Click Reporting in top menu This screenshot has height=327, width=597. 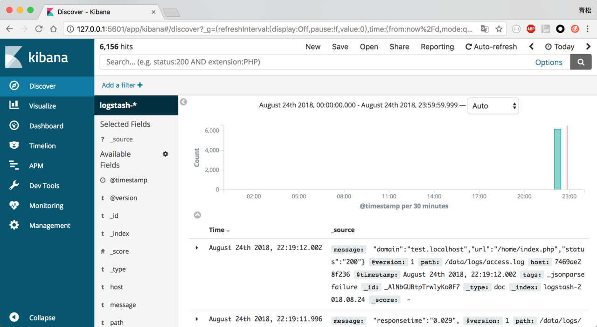tap(437, 47)
